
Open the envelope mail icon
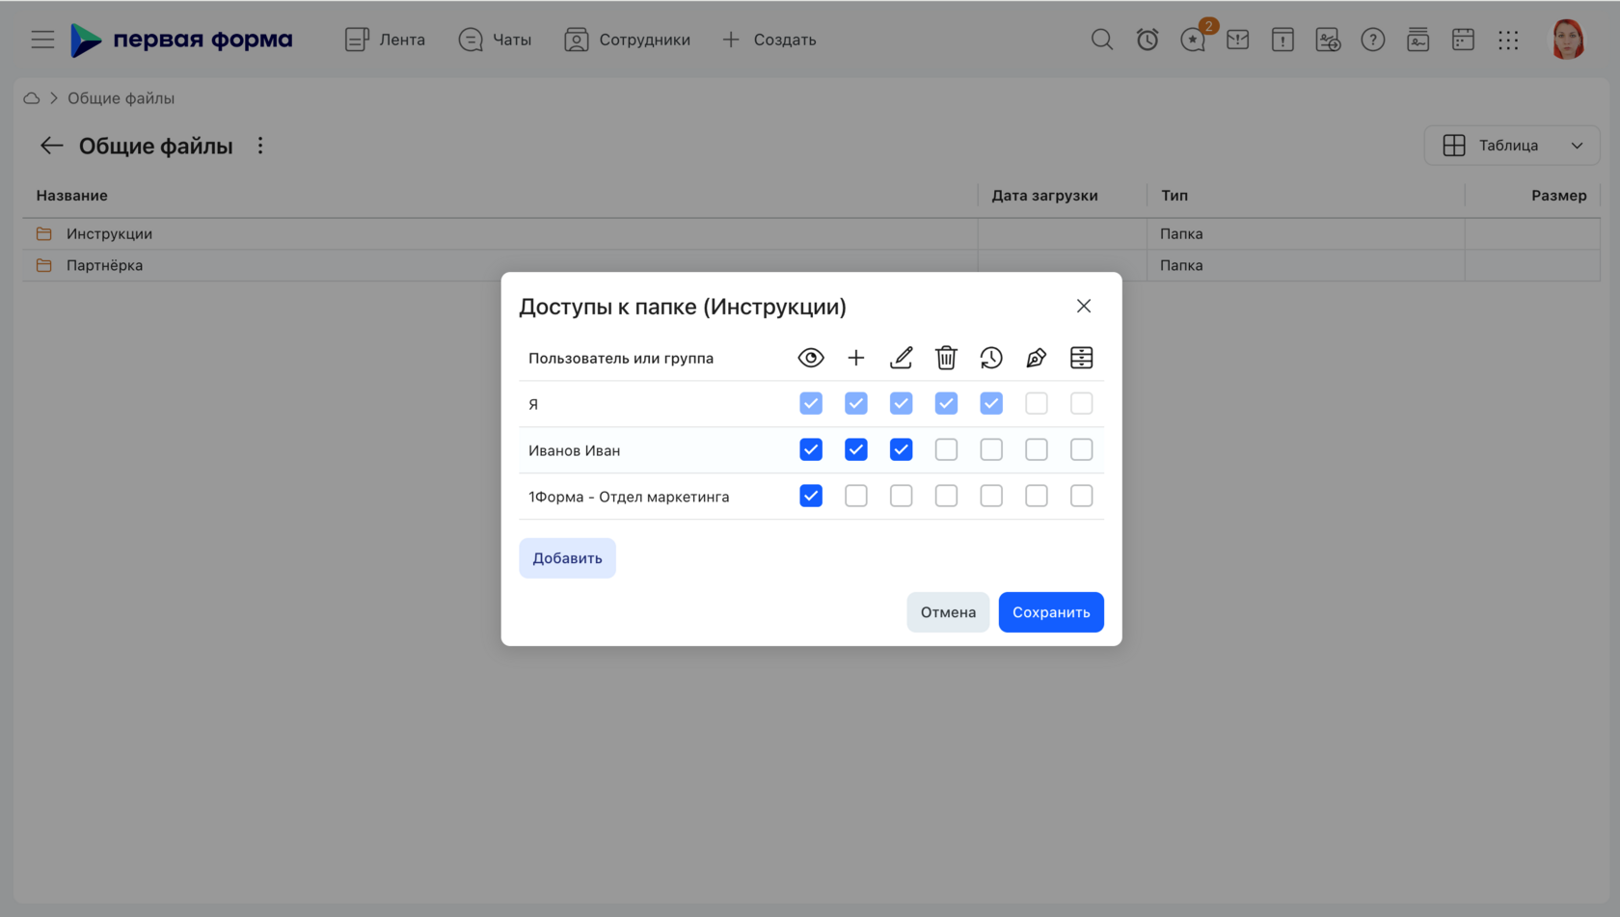coord(1238,40)
